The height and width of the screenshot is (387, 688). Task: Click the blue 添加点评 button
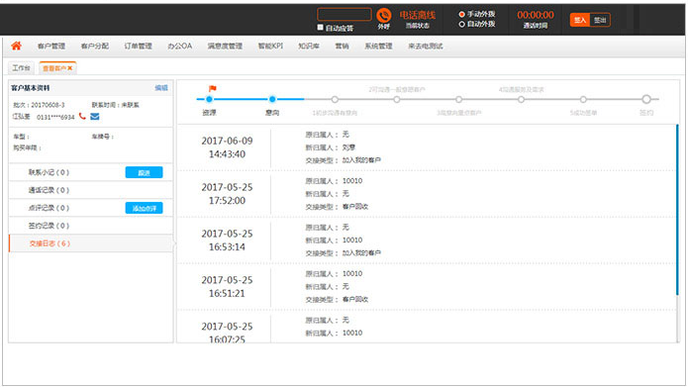coord(144,208)
